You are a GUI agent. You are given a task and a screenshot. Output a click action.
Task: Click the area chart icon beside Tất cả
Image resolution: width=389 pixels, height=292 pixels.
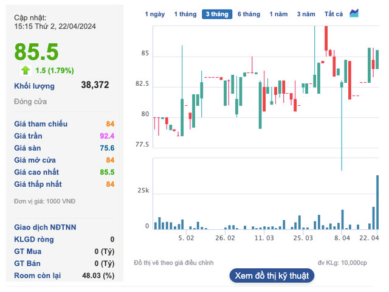(354, 13)
